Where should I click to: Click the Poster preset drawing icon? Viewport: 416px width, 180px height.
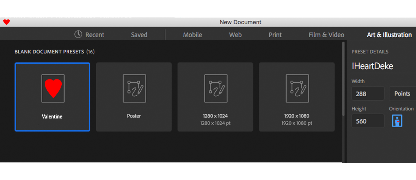tap(134, 88)
